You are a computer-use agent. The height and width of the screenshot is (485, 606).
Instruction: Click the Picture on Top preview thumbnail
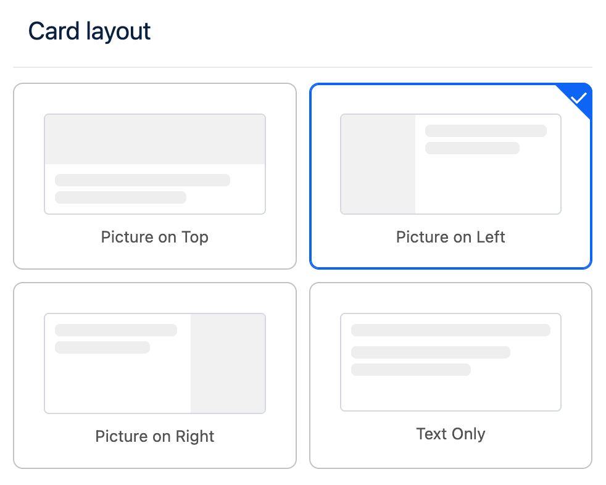[x=154, y=163]
